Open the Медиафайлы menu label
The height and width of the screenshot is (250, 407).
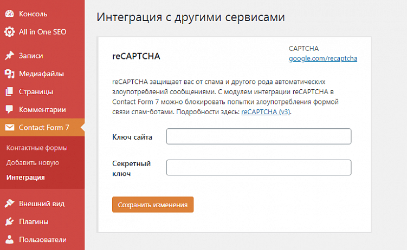(41, 74)
